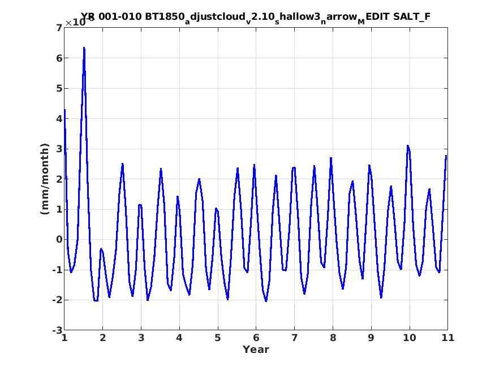495x371 pixels.
Task: Click y-axis tick label "-3"
Action: (x=58, y=331)
